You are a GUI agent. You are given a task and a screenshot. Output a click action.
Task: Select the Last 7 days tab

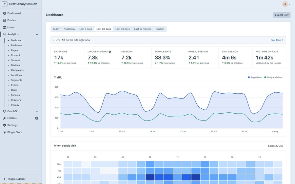tap(86, 29)
